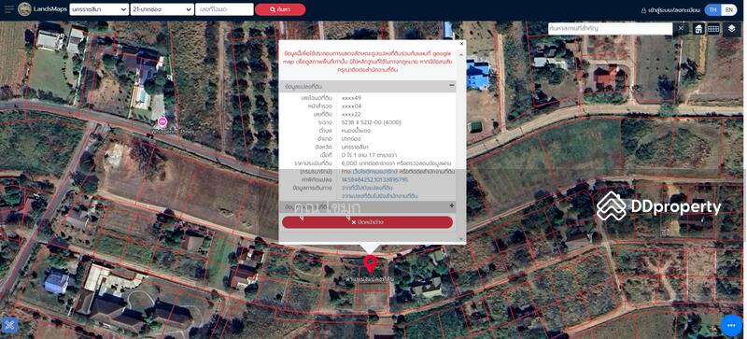Open the grid table icon on map toolbar

coord(713,29)
